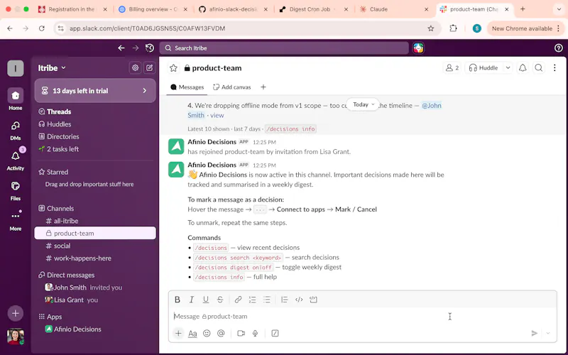Click the @John Smith mention

pos(432,105)
